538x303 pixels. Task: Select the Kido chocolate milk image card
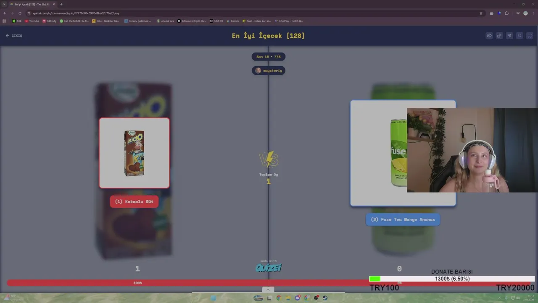click(134, 153)
